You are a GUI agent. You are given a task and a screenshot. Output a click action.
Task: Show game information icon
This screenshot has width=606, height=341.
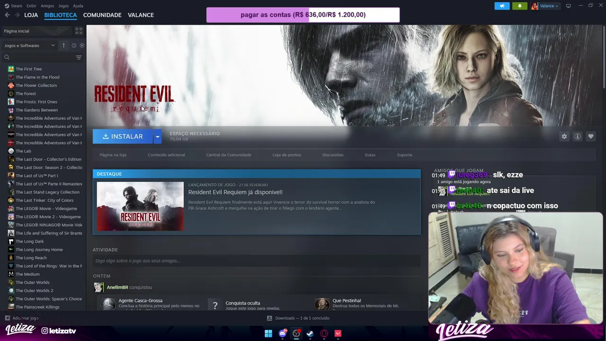(x=578, y=136)
